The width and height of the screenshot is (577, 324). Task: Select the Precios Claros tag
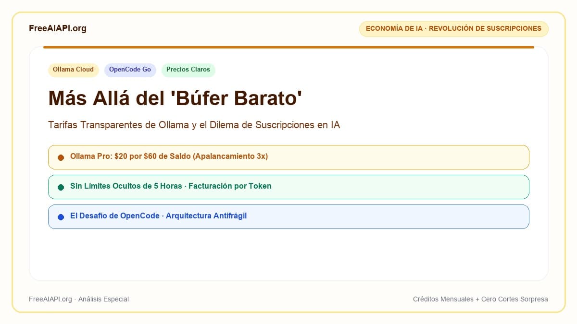point(188,70)
